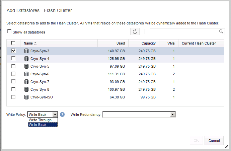
Task: Click the search magnifier icon
Action: point(221,31)
